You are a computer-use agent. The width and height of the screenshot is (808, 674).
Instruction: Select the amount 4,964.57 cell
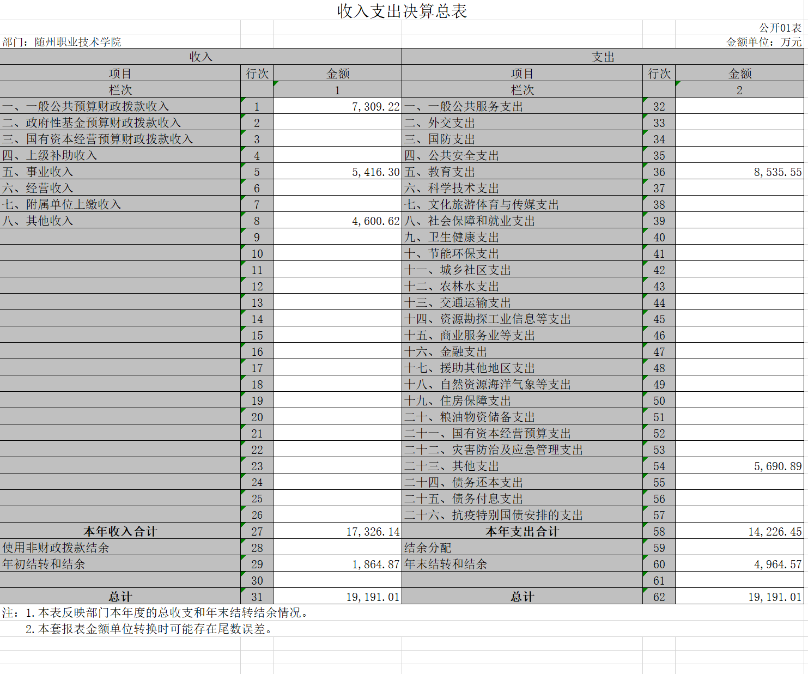coord(739,564)
